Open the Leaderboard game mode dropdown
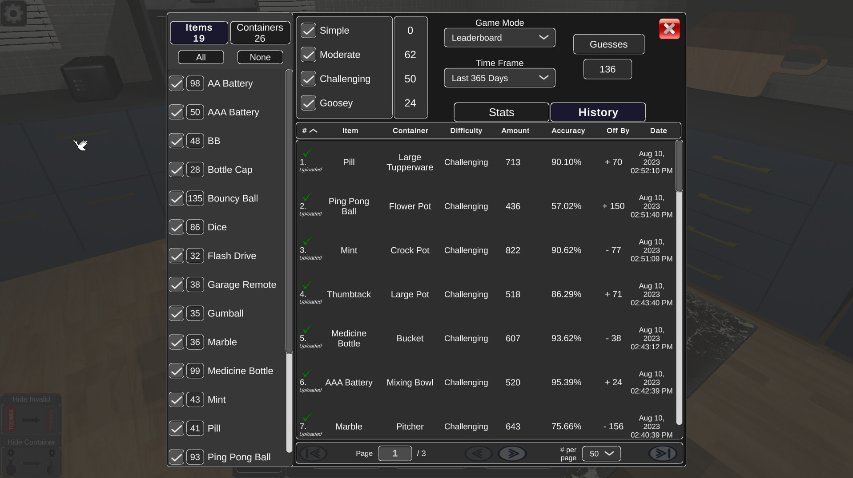 pyautogui.click(x=499, y=38)
